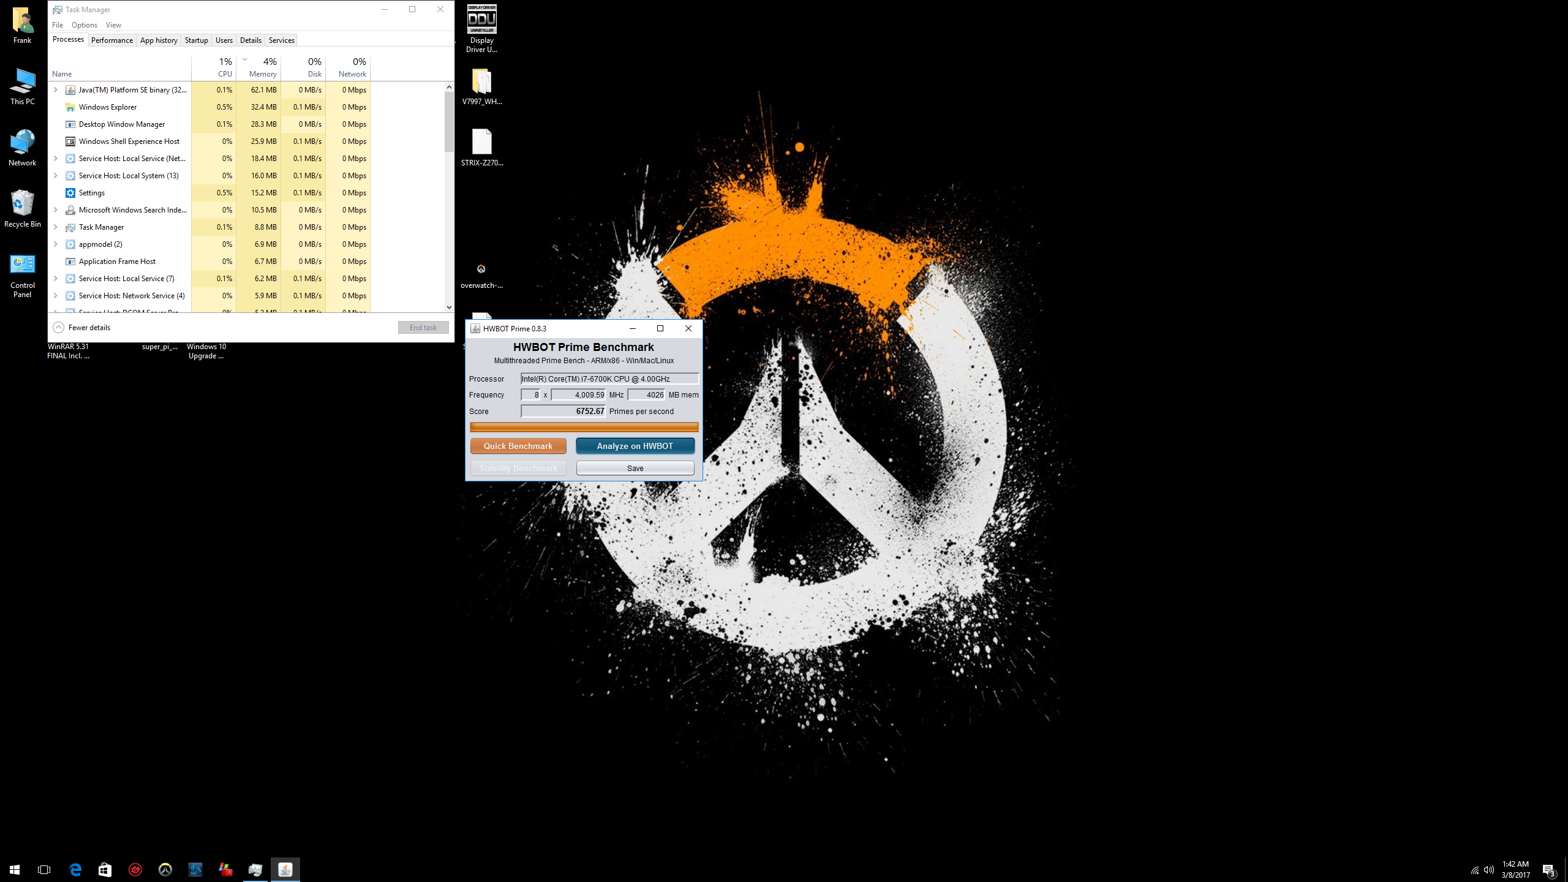
Task: Switch to the Performance tab
Action: [112, 40]
